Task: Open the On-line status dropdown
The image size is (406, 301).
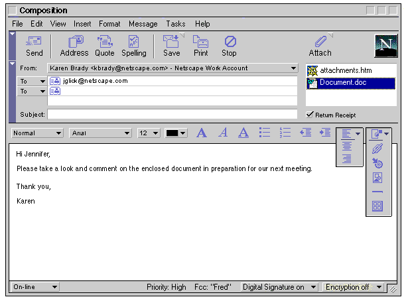Action: pos(35,287)
